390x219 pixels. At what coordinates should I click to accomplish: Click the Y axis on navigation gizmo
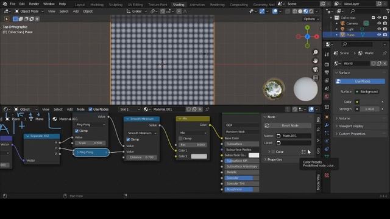click(x=307, y=27)
